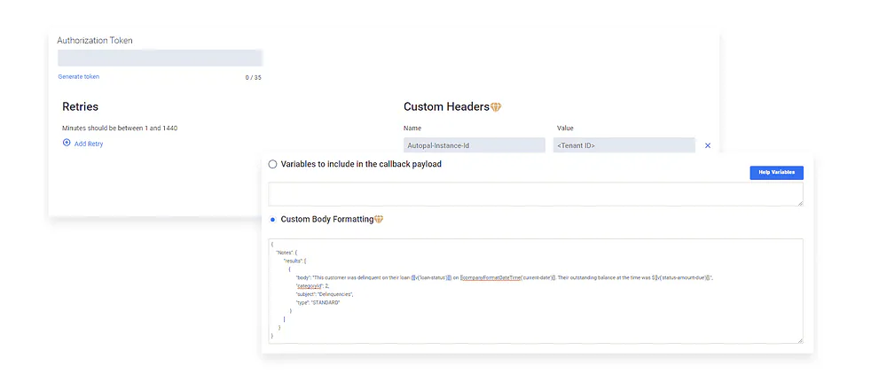The image size is (887, 382).
Task: Grab the resize handle of the JSON editor
Action: (800, 340)
